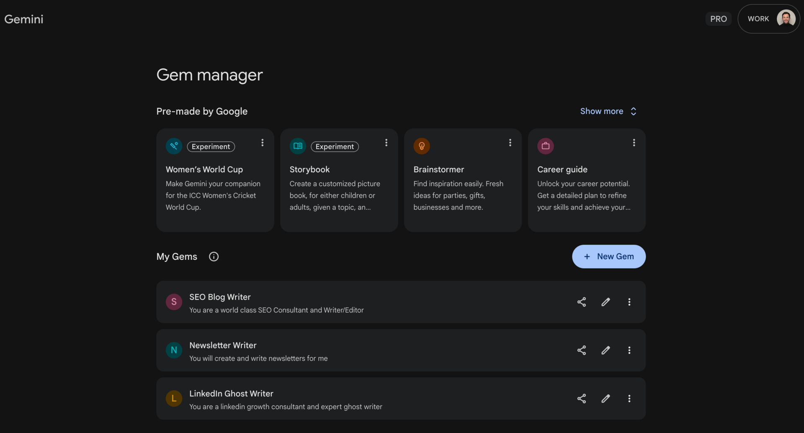Click the My Gems info icon
This screenshot has width=804, height=433.
click(214, 256)
